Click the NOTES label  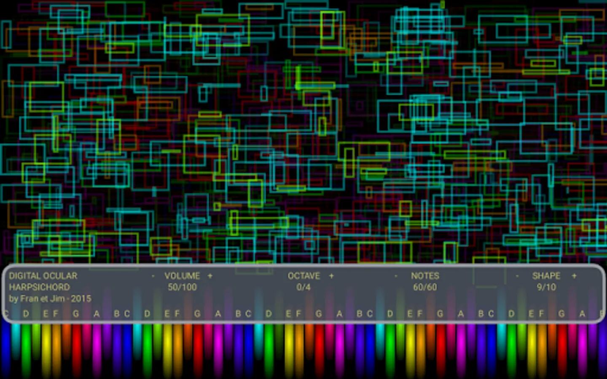point(425,276)
